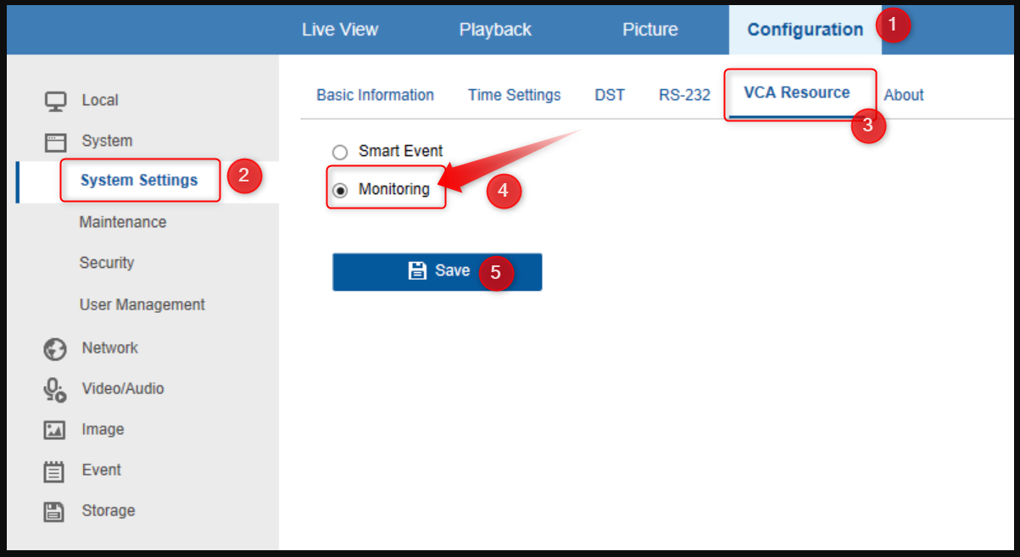Open the Picture tab
1020x557 pixels.
(649, 30)
